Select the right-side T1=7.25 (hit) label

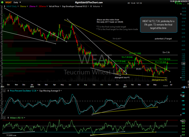click(160, 62)
